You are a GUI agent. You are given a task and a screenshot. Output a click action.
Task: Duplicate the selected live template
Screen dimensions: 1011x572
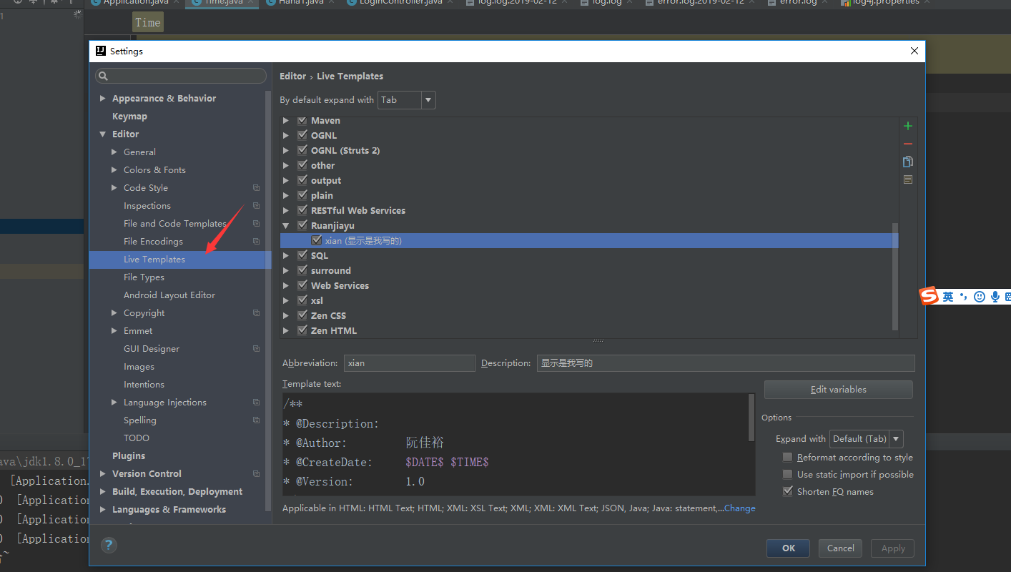tap(908, 162)
